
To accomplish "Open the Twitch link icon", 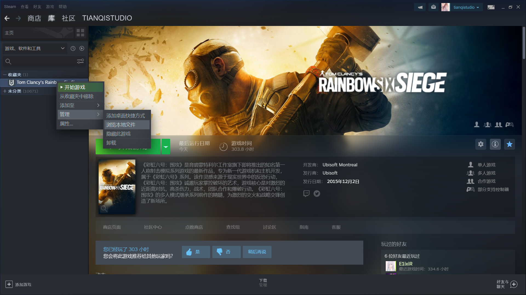I will pos(306,193).
